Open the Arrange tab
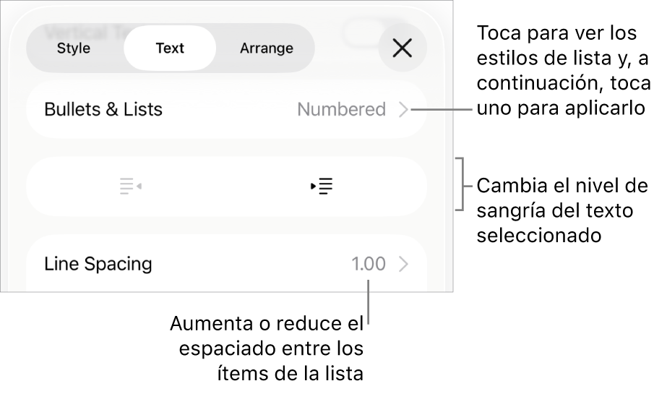This screenshot has height=394, width=667. (267, 48)
